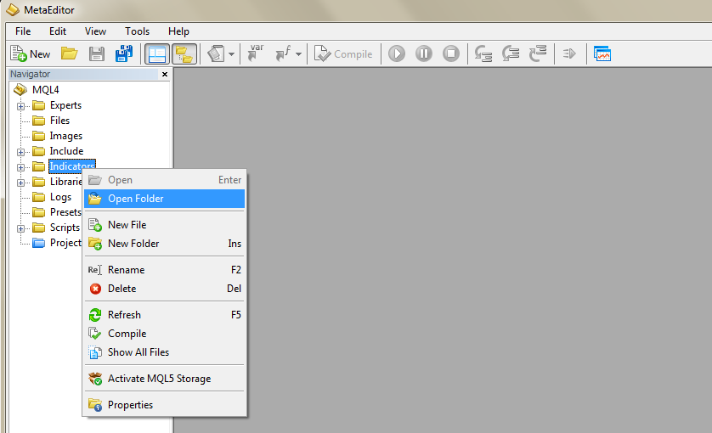Open the function list dropdown arrow
712x433 pixels.
(x=298, y=54)
